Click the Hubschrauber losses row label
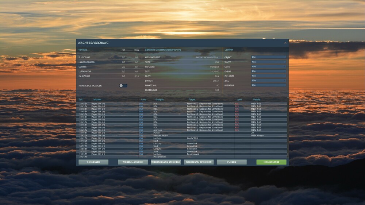The width and height of the screenshot is (365, 205). coord(87,62)
